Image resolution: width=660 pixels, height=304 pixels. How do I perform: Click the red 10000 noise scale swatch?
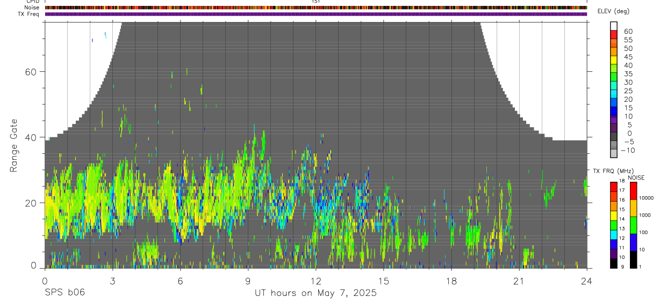pyautogui.click(x=633, y=191)
